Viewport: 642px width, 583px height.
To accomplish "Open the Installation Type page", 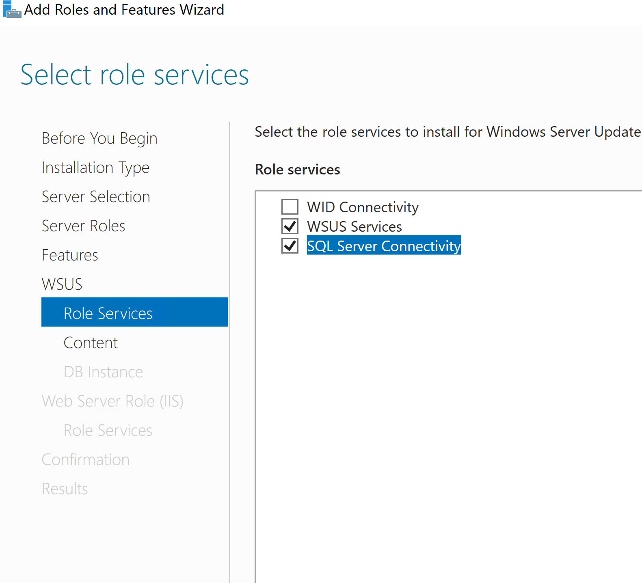I will 95,168.
